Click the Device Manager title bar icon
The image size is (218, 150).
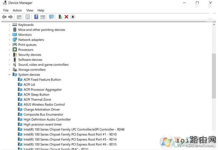click(x=5, y=3)
